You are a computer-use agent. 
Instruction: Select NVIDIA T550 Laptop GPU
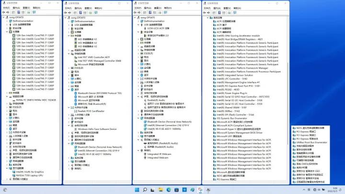[x=30, y=175]
